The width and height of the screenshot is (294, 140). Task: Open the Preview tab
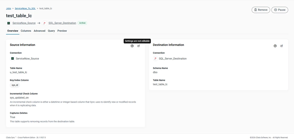tap(62, 31)
